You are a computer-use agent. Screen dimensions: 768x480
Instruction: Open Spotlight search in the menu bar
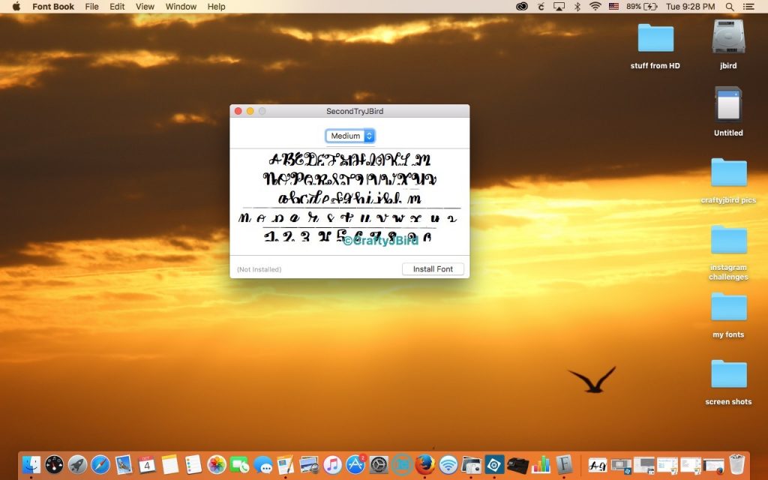click(729, 7)
